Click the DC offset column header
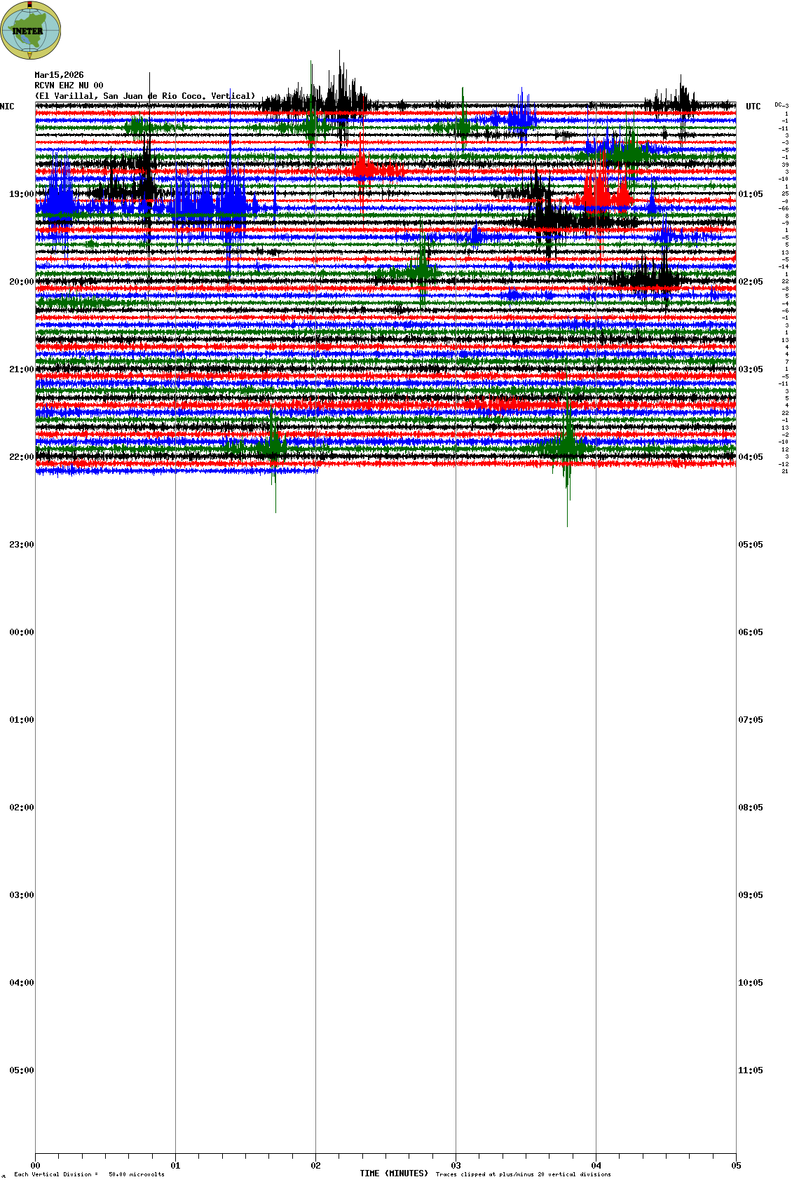 point(781,105)
